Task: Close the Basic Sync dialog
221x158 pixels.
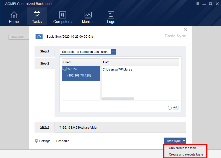Action: (x=185, y=30)
